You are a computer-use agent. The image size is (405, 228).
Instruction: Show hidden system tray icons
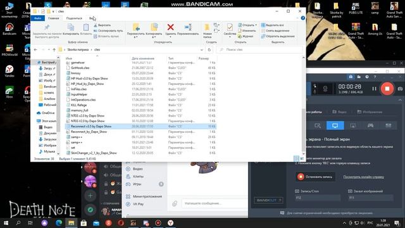click(344, 223)
